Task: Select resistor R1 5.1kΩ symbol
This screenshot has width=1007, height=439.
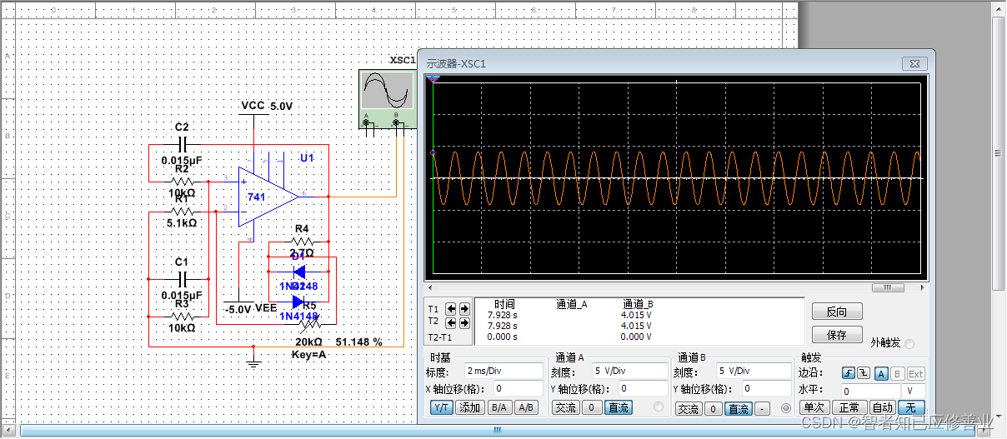Action: pyautogui.click(x=182, y=212)
